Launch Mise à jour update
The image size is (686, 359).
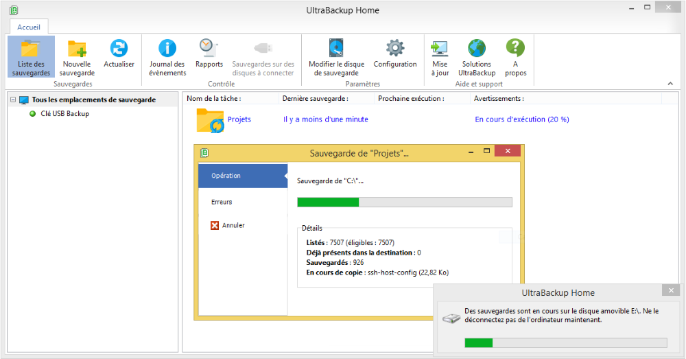coord(439,57)
